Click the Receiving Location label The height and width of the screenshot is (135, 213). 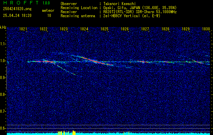(79, 8)
